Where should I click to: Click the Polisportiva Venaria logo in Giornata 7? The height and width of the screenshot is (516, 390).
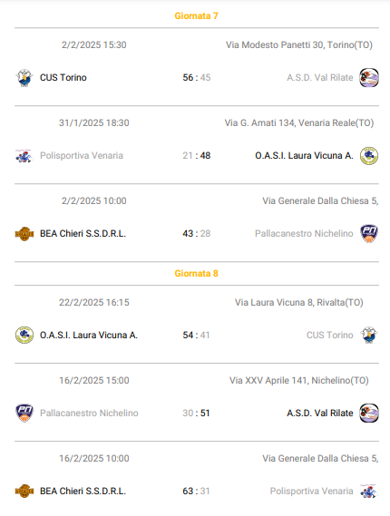click(24, 156)
